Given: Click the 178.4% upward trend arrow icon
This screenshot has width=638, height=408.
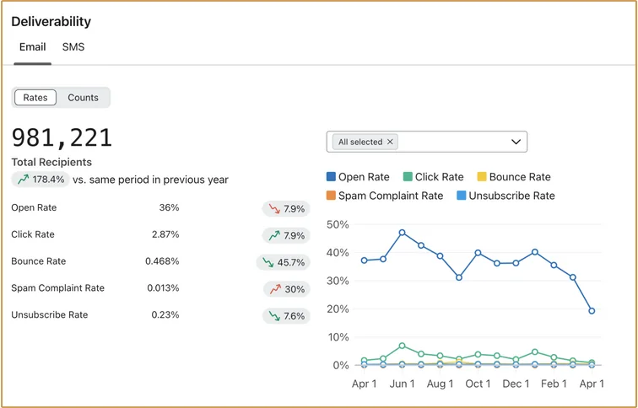Looking at the screenshot, I should [23, 180].
